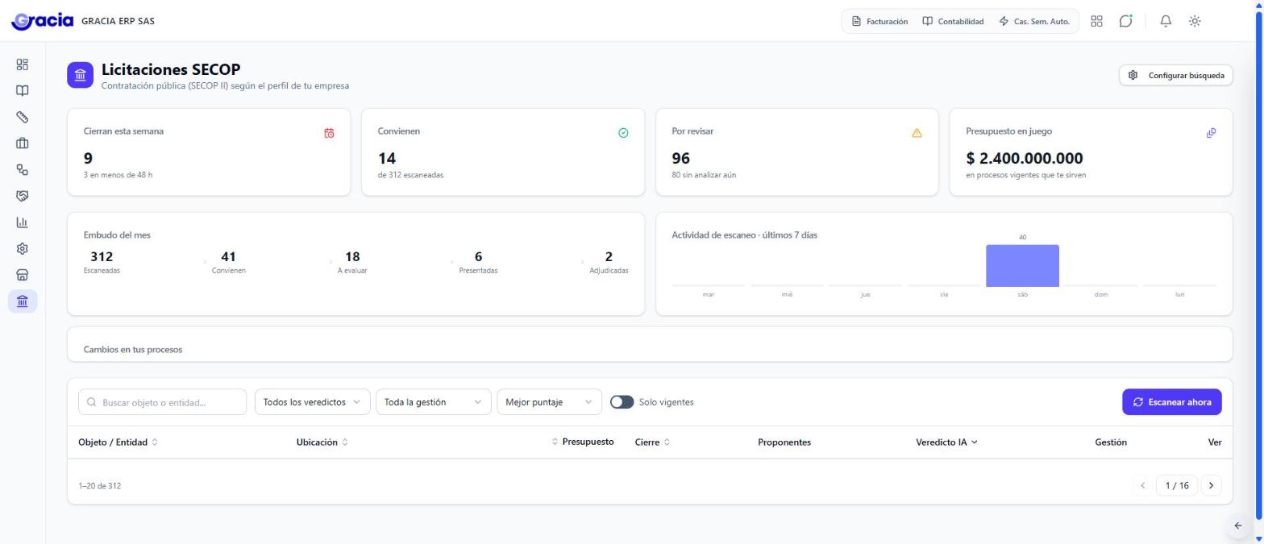Viewport: 1264px width, 544px height.
Task: Open the apps grid icon in the top bar
Action: (1096, 22)
